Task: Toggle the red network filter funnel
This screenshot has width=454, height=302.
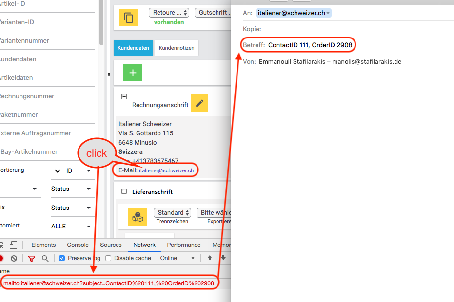Action: pos(31,259)
